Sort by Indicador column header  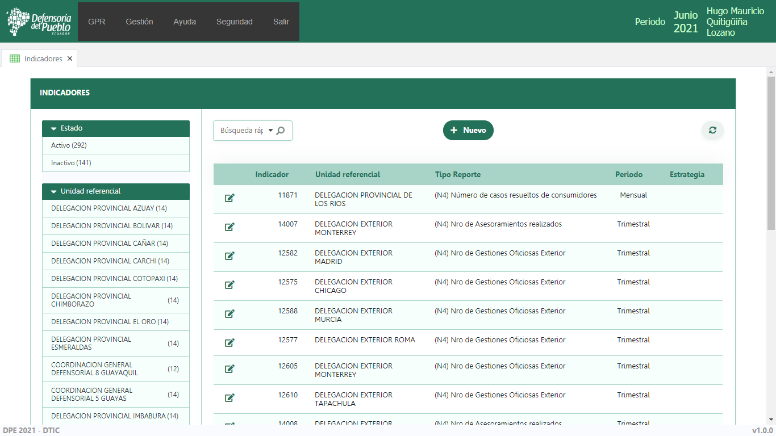coord(272,174)
